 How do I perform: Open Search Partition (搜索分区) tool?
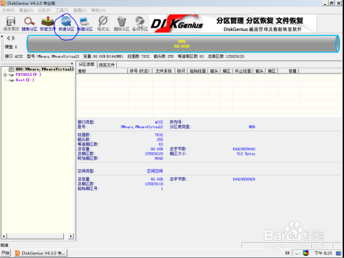30,23
